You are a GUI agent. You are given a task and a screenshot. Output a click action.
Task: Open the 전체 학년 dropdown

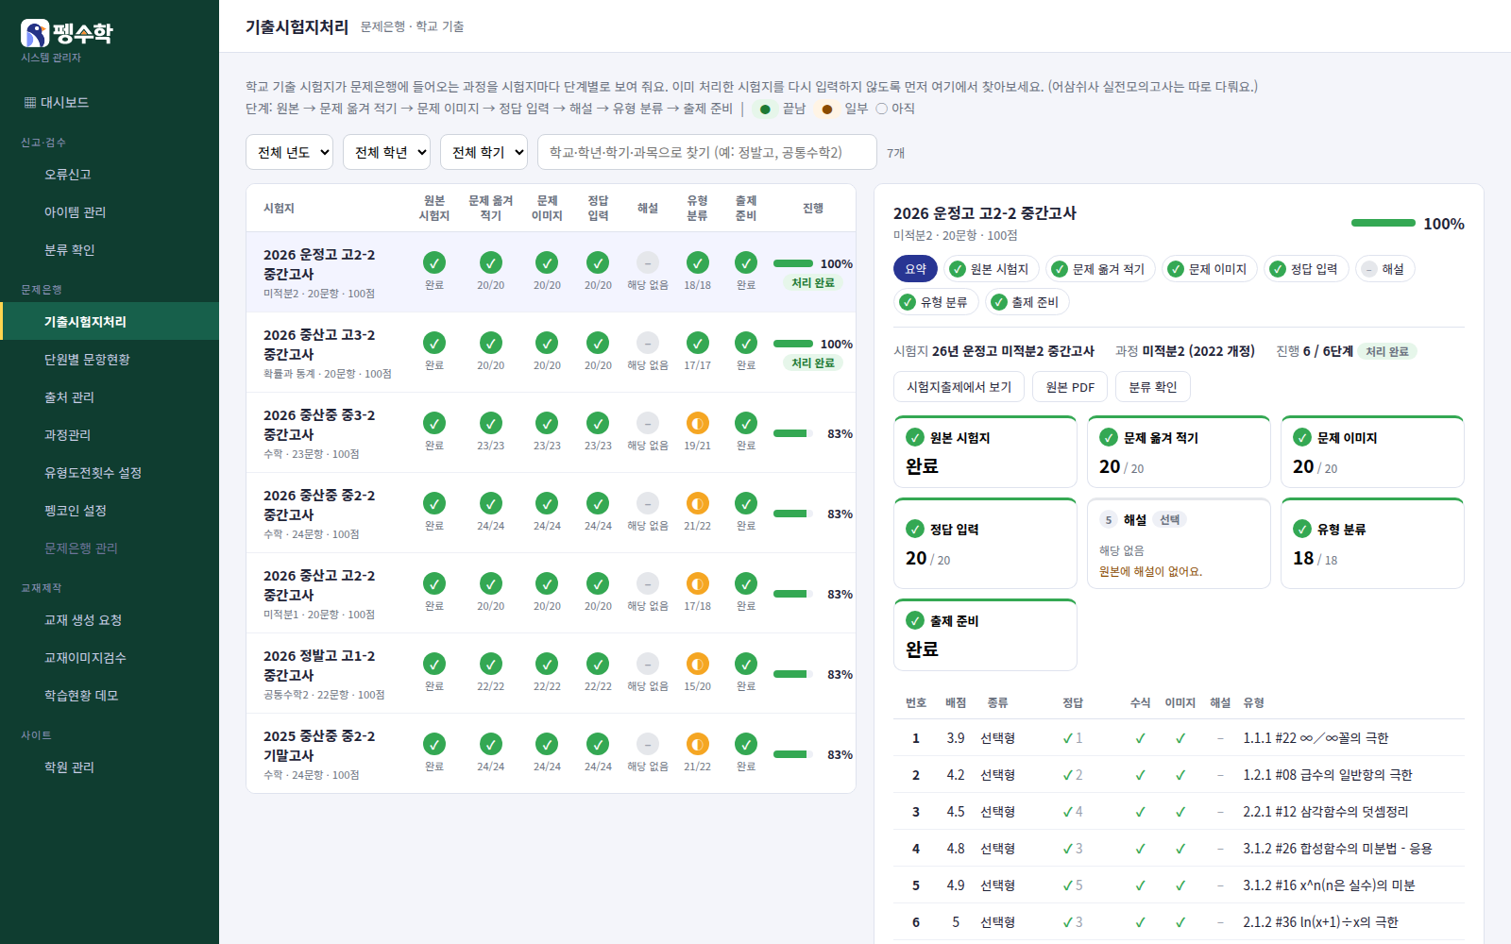coord(386,152)
